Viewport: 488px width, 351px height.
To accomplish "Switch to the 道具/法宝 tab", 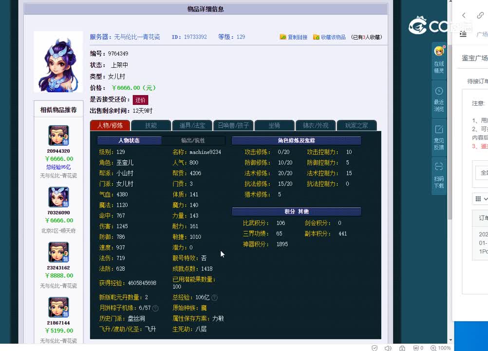I will point(192,125).
